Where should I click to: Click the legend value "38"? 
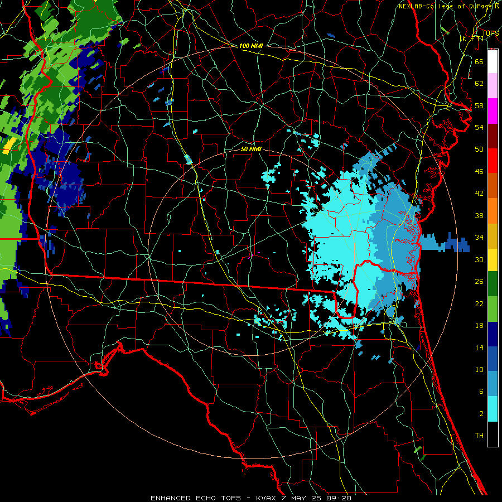(x=479, y=215)
